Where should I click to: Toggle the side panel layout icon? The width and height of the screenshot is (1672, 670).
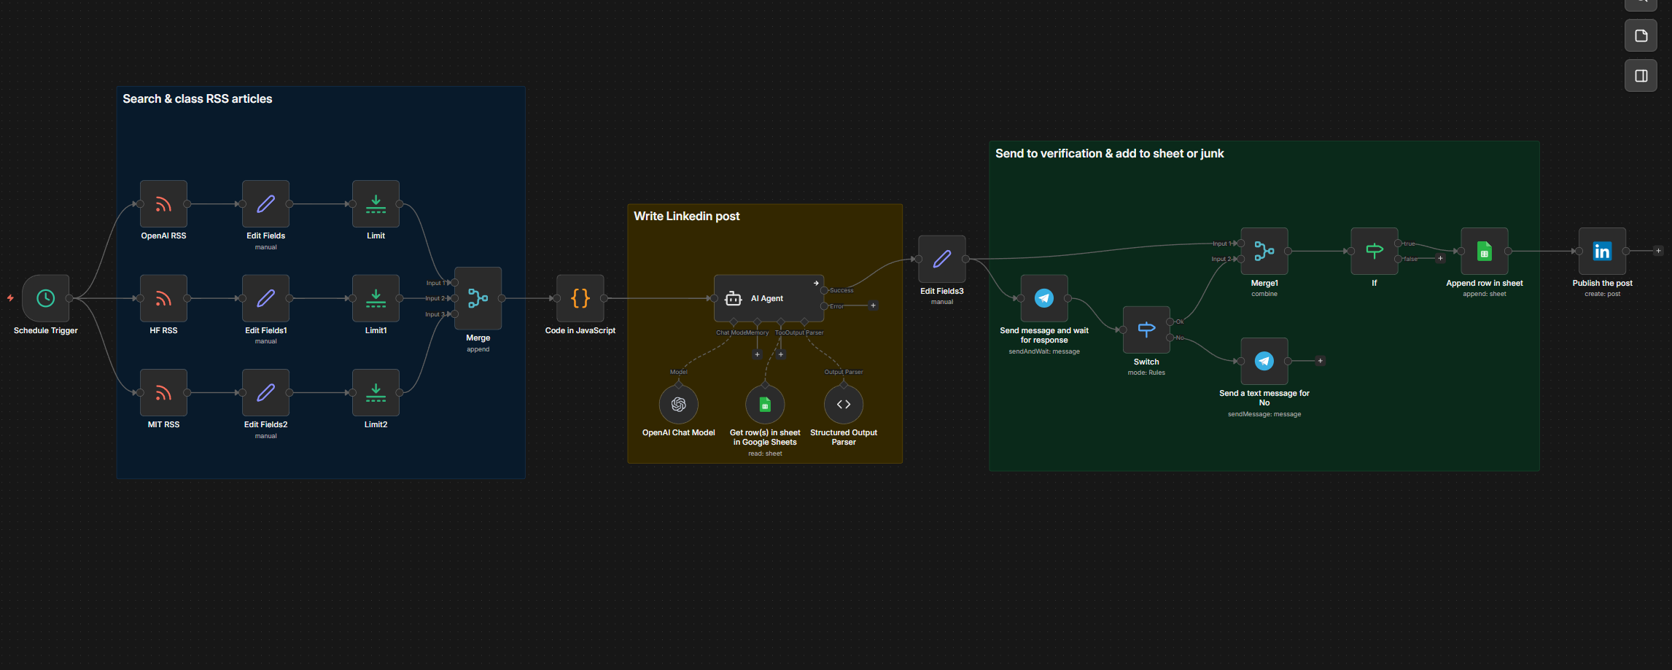pos(1641,76)
